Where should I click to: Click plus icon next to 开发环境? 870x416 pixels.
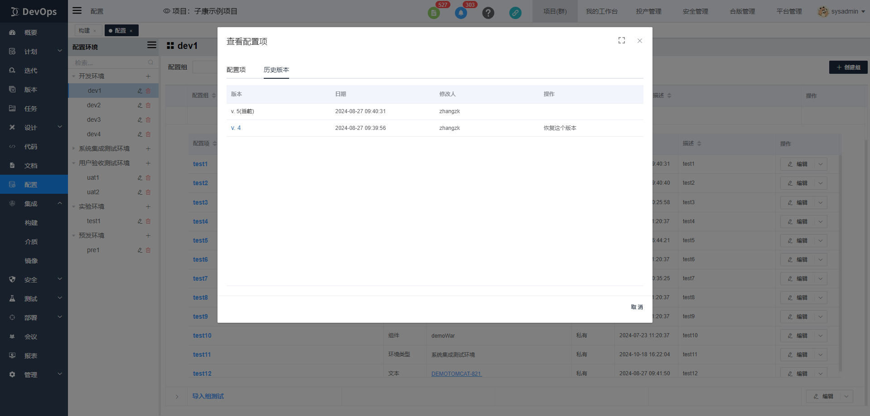coord(148,76)
